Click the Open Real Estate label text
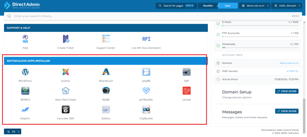The image size is (307, 137). [x=66, y=100]
